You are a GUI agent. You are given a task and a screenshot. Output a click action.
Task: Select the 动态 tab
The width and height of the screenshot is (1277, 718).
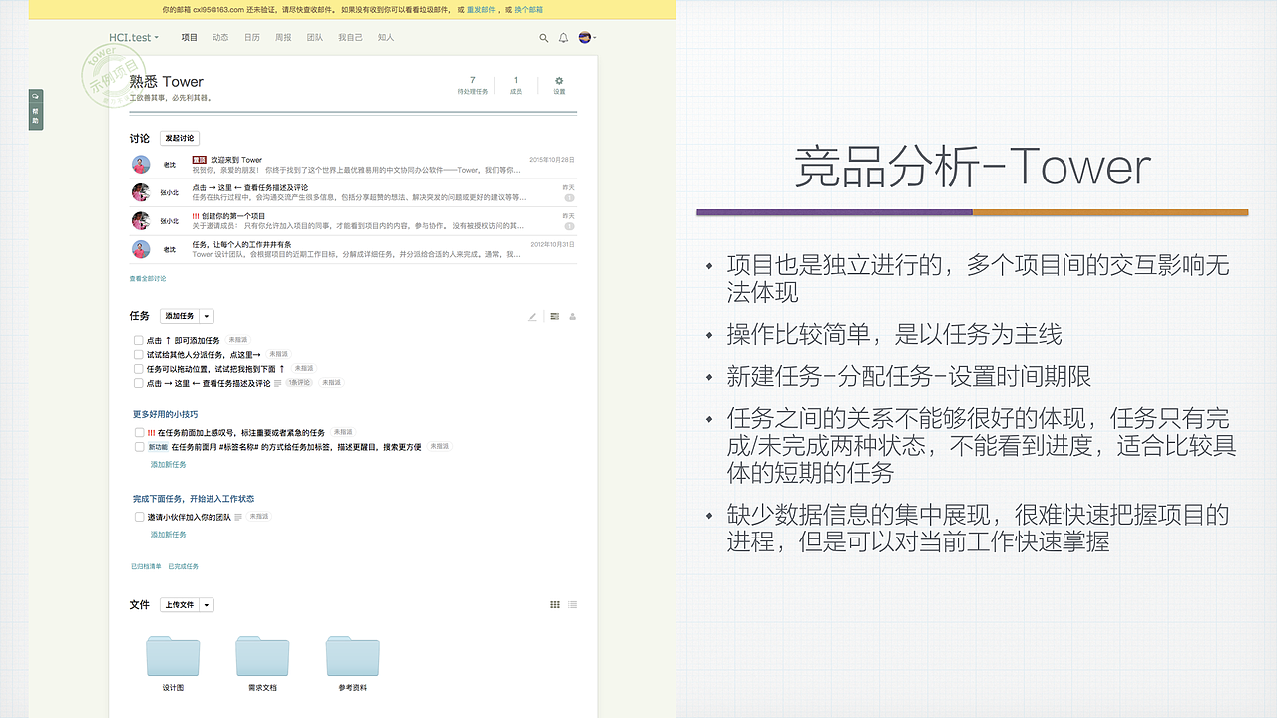coord(220,37)
